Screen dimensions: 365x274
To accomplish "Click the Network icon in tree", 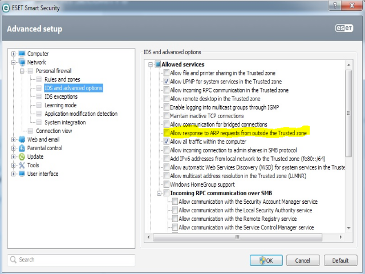I will [x=22, y=62].
